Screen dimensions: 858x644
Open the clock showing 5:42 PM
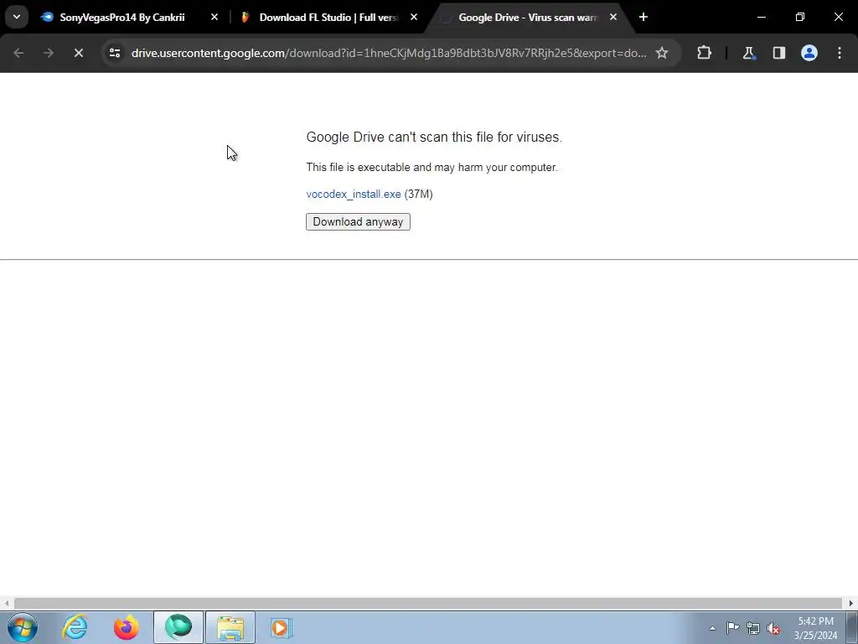pyautogui.click(x=815, y=628)
